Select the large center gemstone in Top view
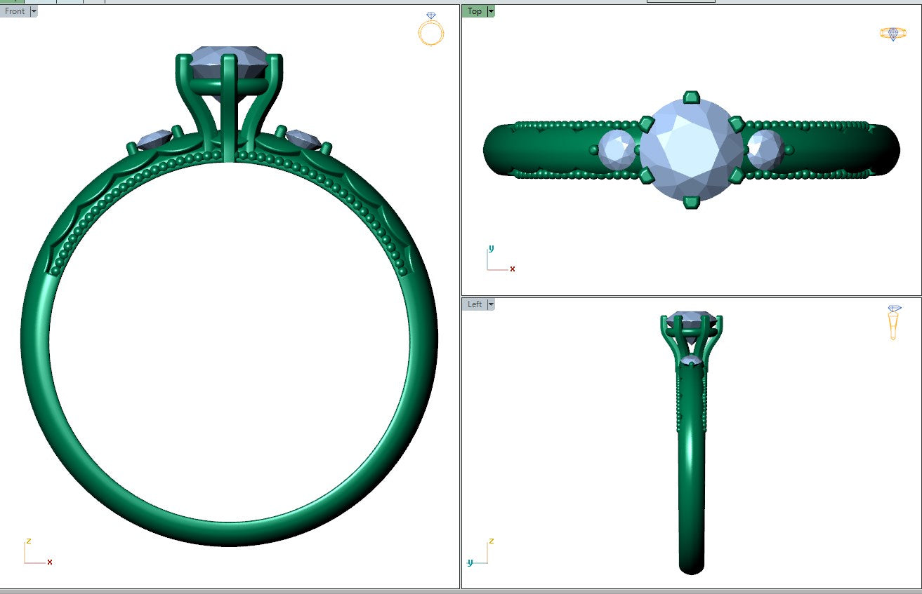The width and height of the screenshot is (922, 594). click(692, 150)
